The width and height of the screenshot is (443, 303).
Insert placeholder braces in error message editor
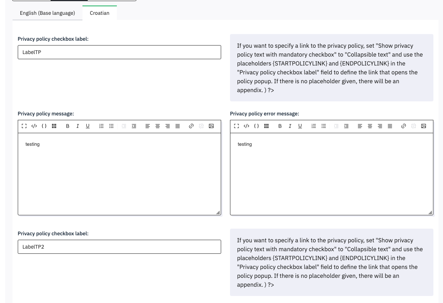click(x=257, y=126)
